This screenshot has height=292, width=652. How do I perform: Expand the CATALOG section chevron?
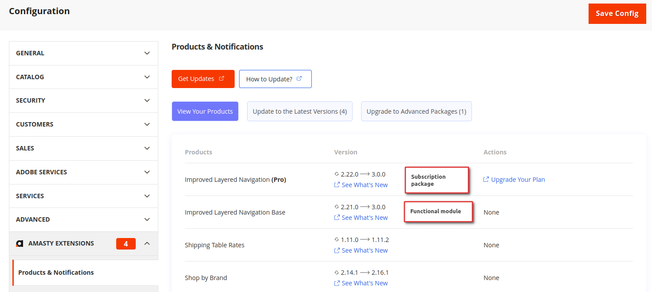147,77
